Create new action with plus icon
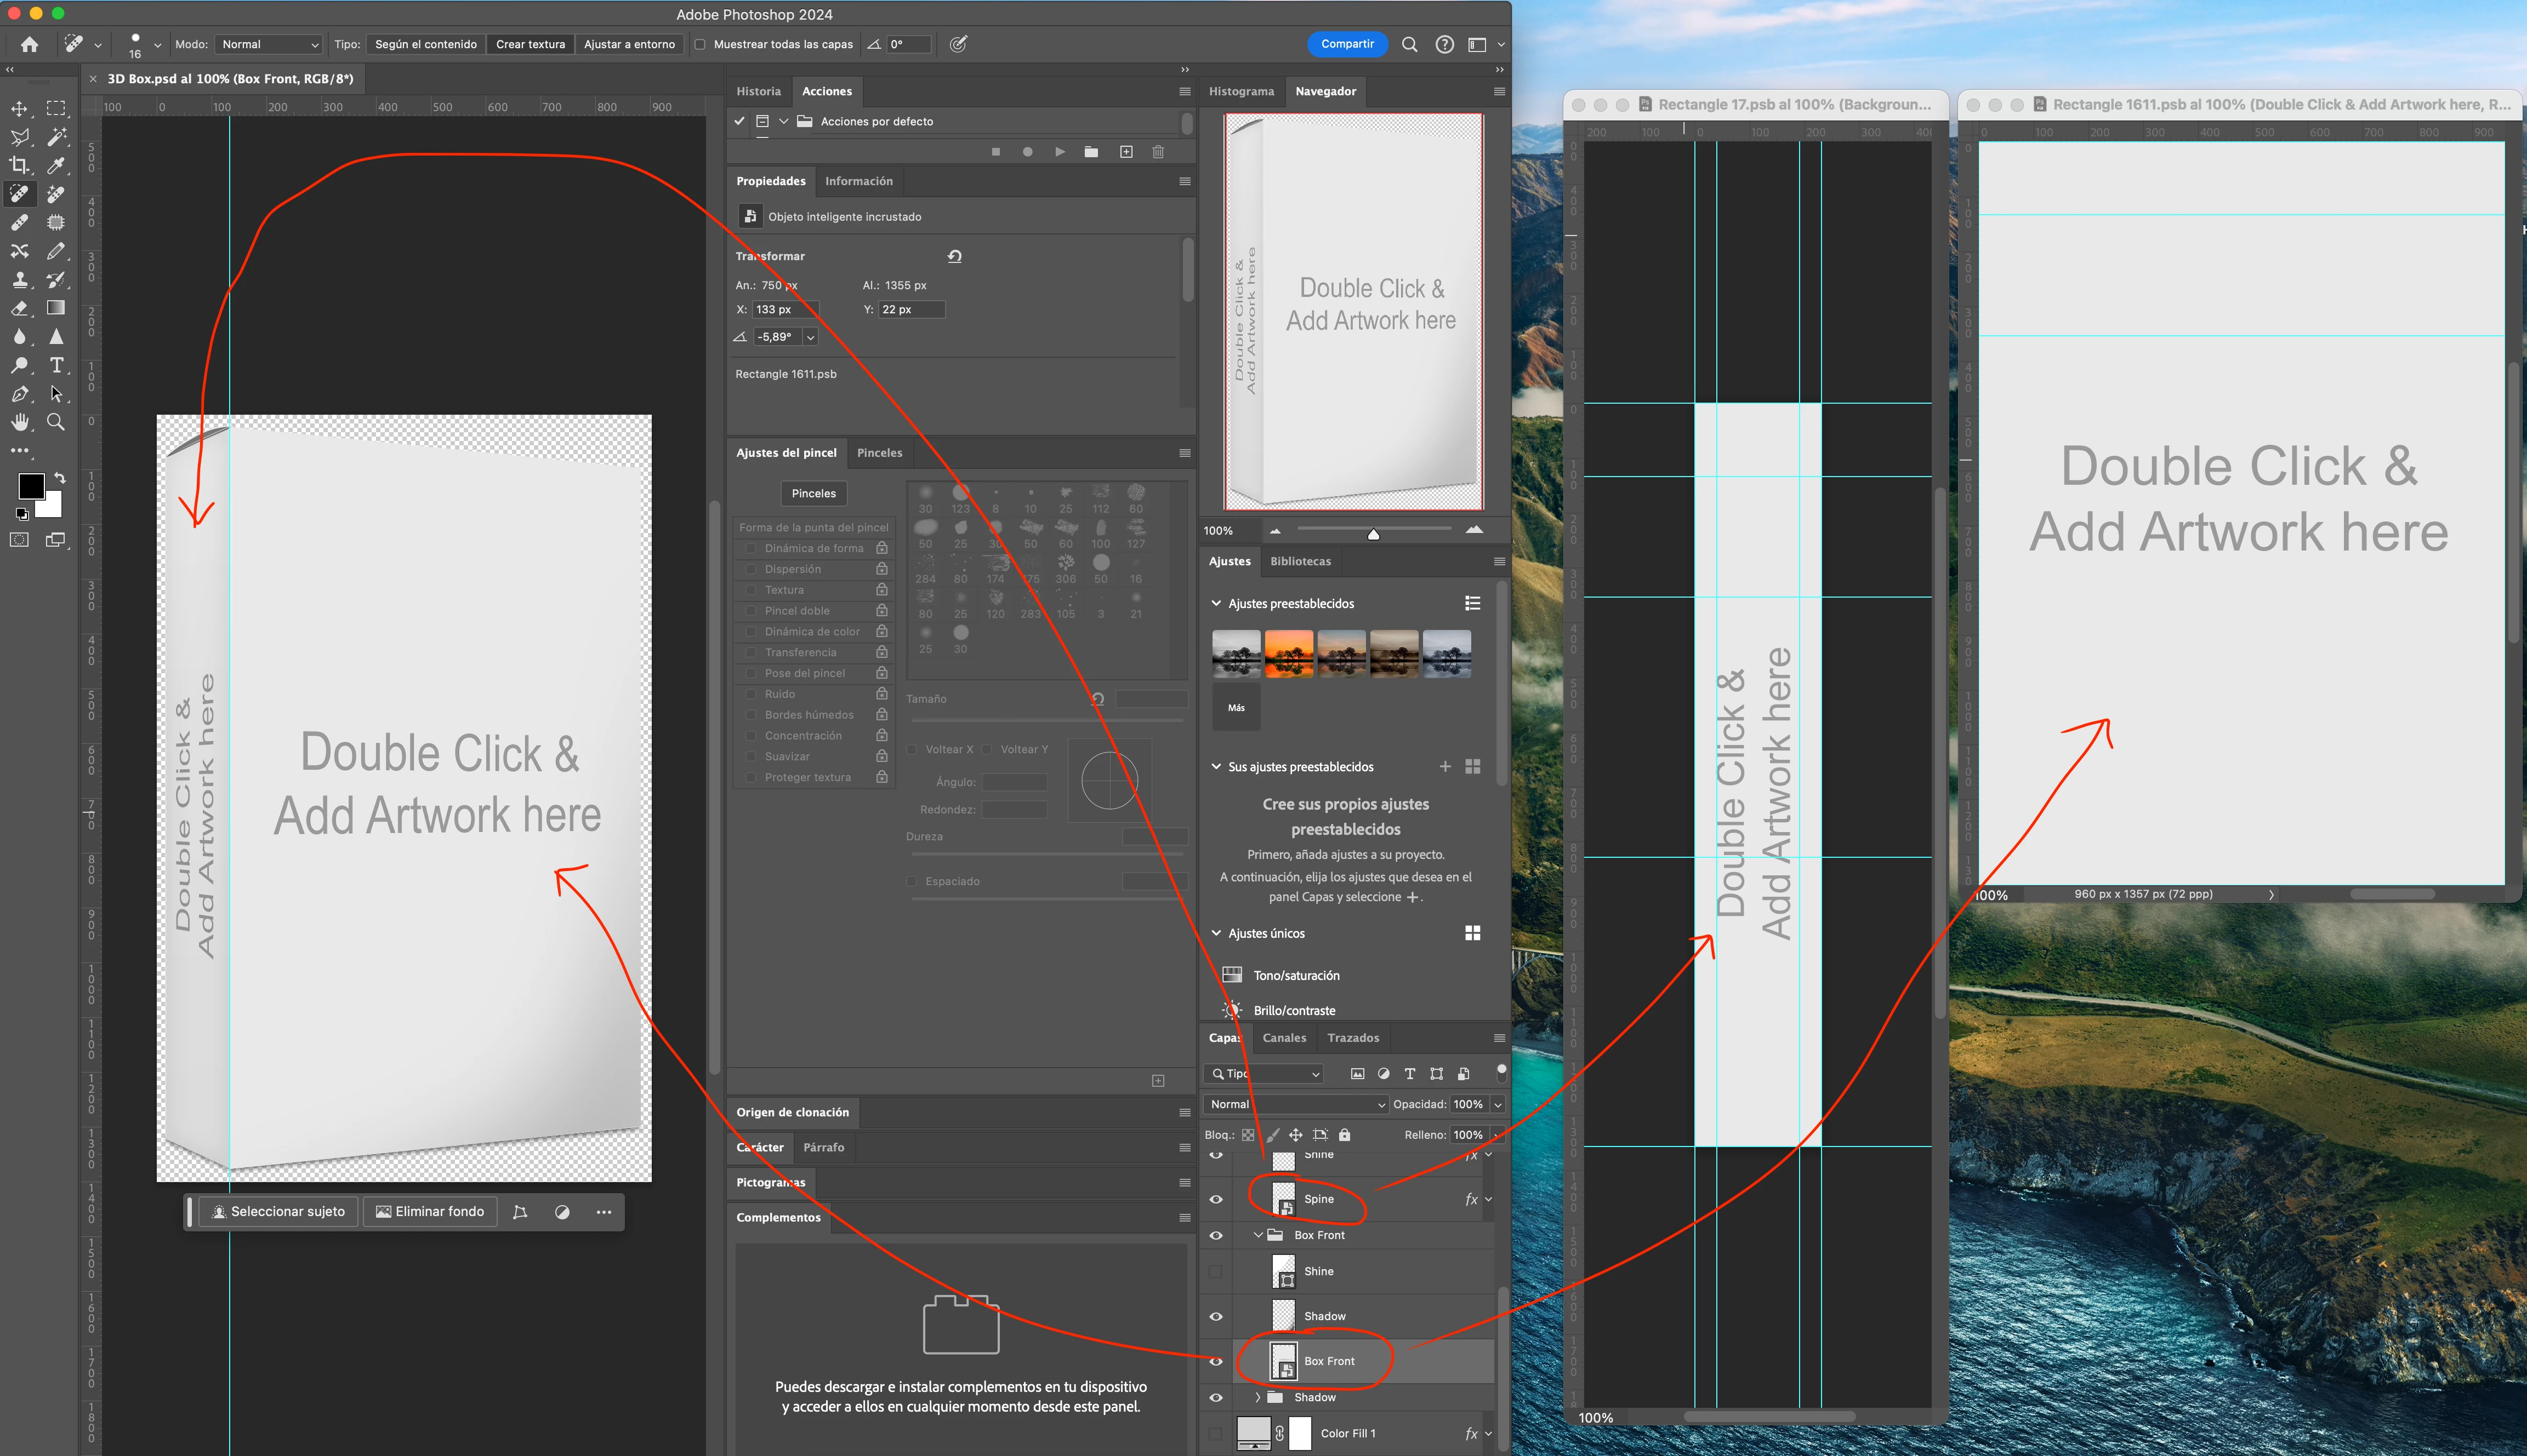Viewport: 2527px width, 1456px height. tap(1126, 152)
